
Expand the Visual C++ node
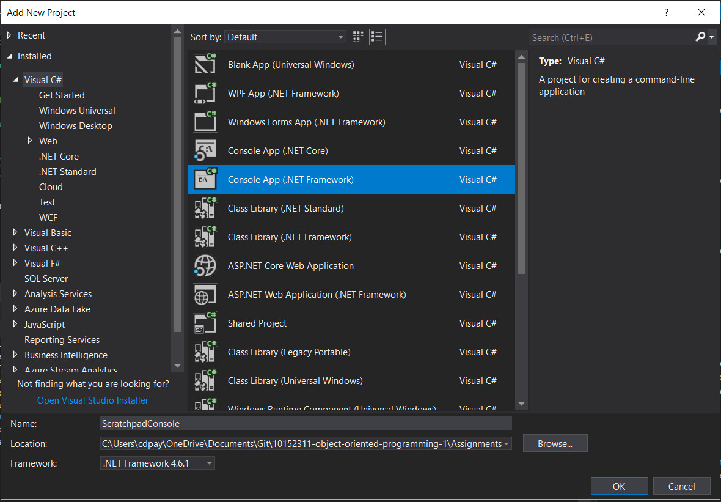coord(16,248)
